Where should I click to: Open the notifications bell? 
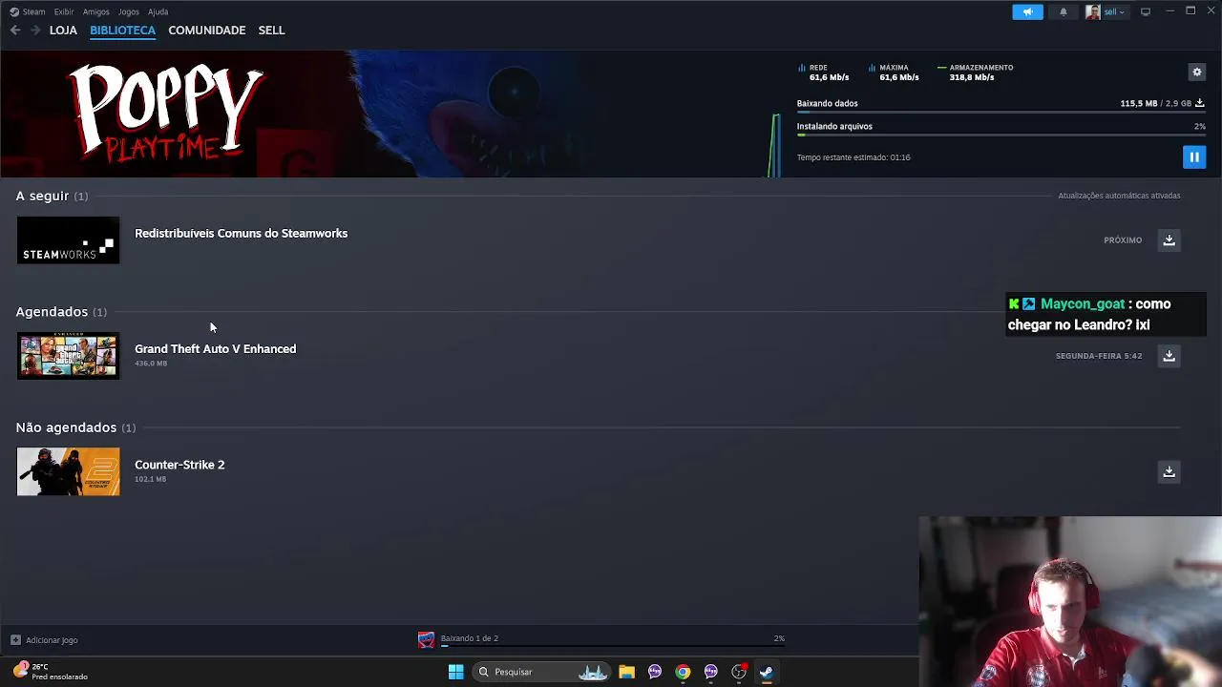click(1063, 11)
